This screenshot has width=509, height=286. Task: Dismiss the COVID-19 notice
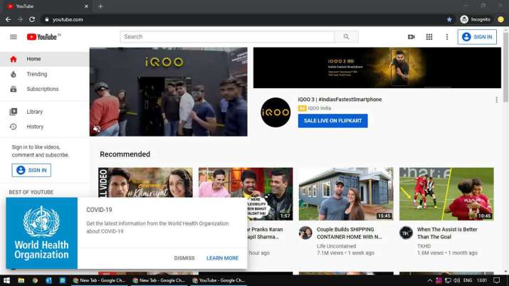[x=184, y=258]
